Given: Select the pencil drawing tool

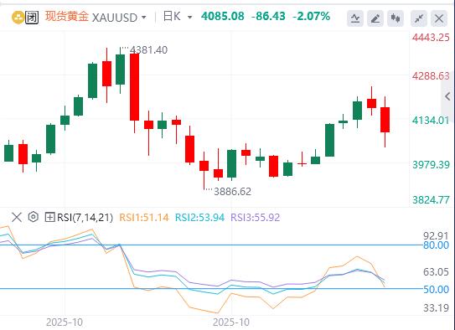Looking at the screenshot, I should [375, 18].
